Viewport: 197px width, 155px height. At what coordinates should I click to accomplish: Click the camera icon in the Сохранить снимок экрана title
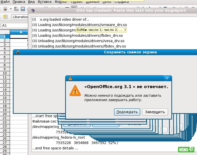click(x=18, y=52)
